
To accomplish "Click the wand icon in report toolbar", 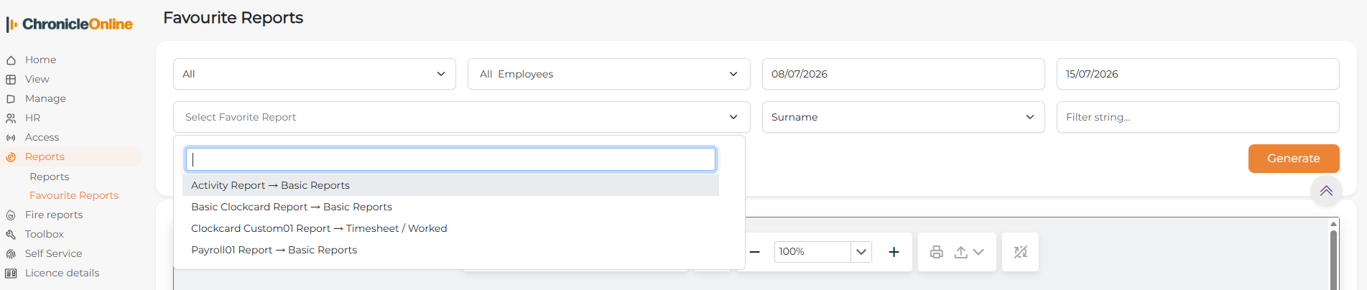I will tap(1020, 252).
